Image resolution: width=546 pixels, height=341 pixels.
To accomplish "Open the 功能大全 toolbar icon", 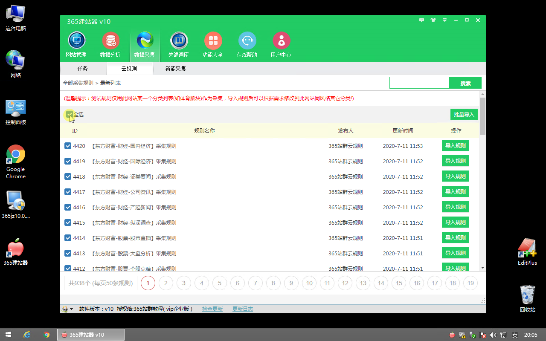I will 213,45.
